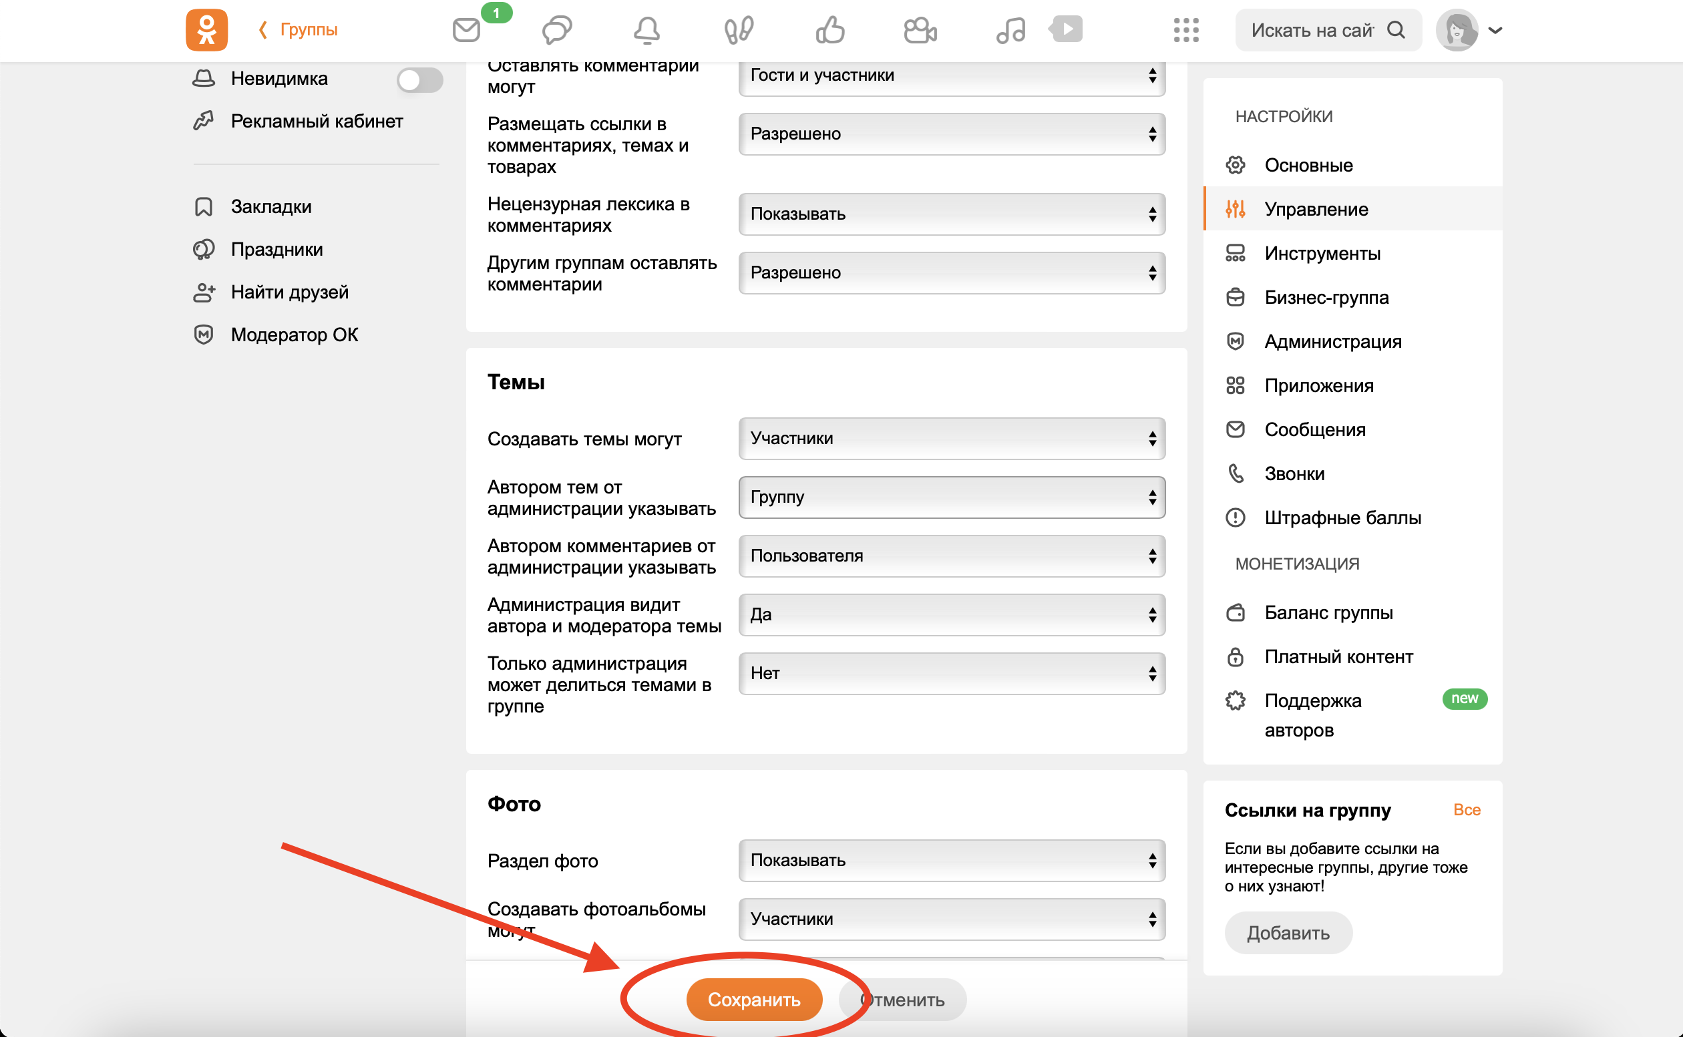Click the thumbs-up likes icon
Viewport: 1683px width, 1037px height.
tap(830, 30)
